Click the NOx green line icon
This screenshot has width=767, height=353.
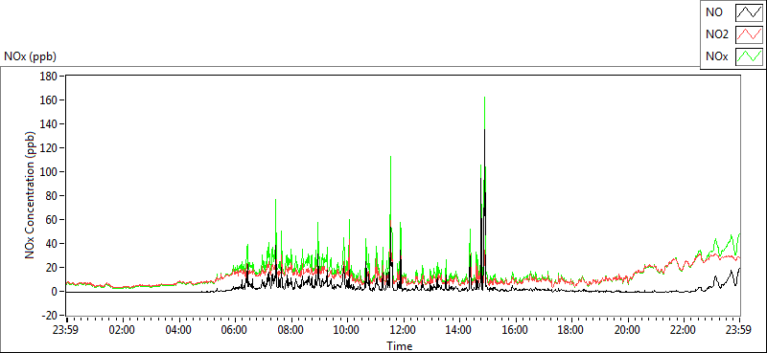[750, 56]
